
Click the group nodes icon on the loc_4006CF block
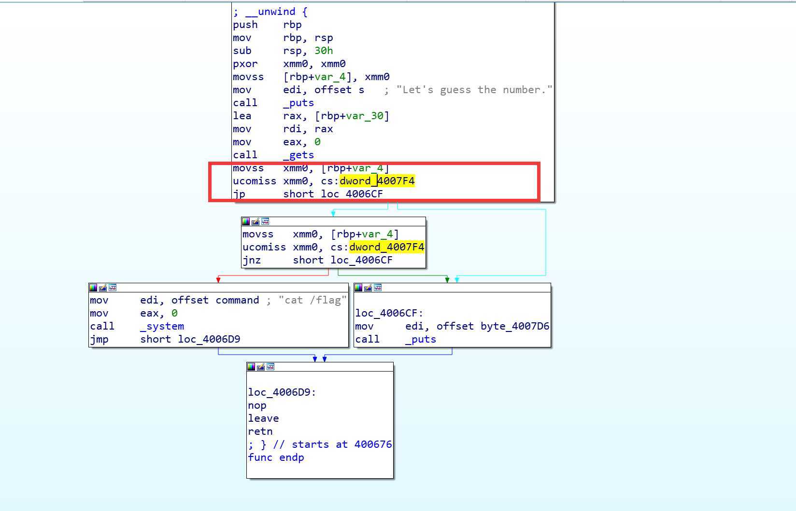(378, 288)
